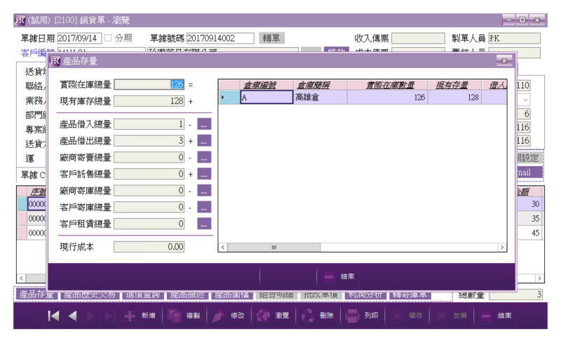Click main window grid scroll-left arrow
This screenshot has width=561, height=343.
point(22,278)
